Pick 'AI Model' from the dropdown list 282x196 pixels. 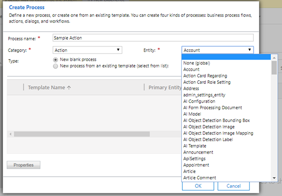tap(193, 114)
